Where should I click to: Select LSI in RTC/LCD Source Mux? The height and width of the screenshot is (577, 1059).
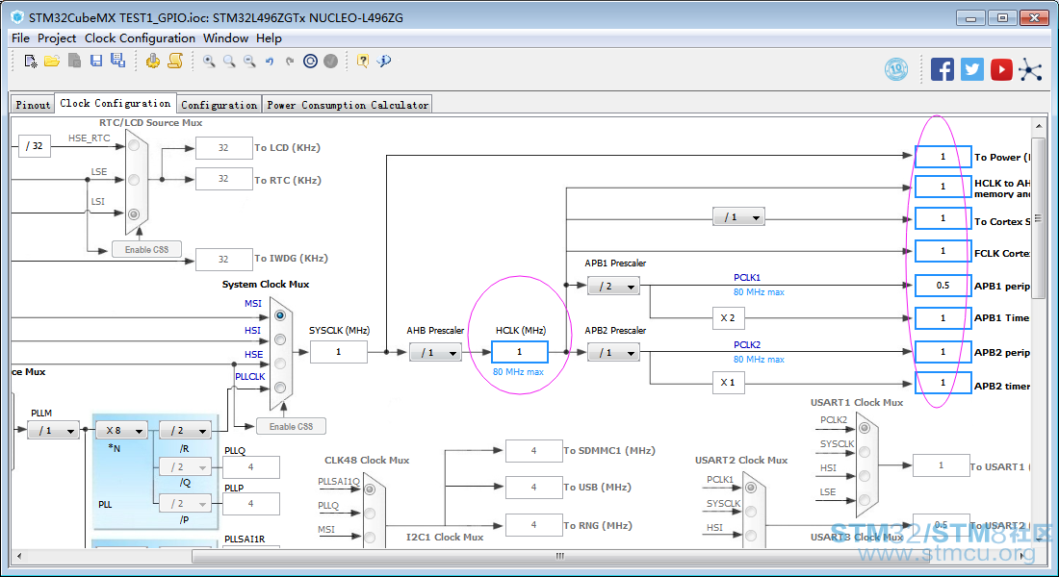click(x=134, y=213)
